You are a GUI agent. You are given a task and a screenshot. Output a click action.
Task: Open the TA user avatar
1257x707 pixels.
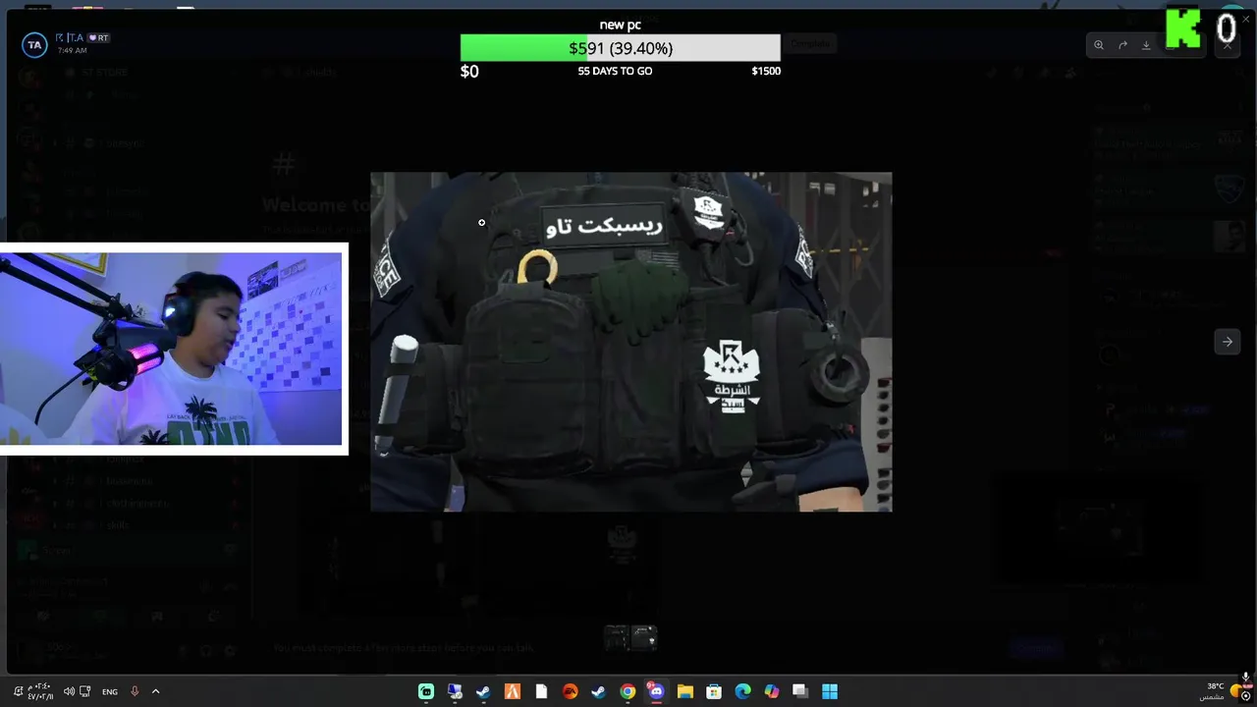click(x=34, y=45)
